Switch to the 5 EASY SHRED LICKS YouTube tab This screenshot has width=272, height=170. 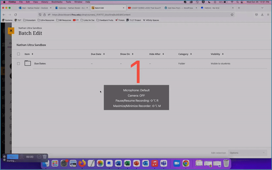pos(144,8)
